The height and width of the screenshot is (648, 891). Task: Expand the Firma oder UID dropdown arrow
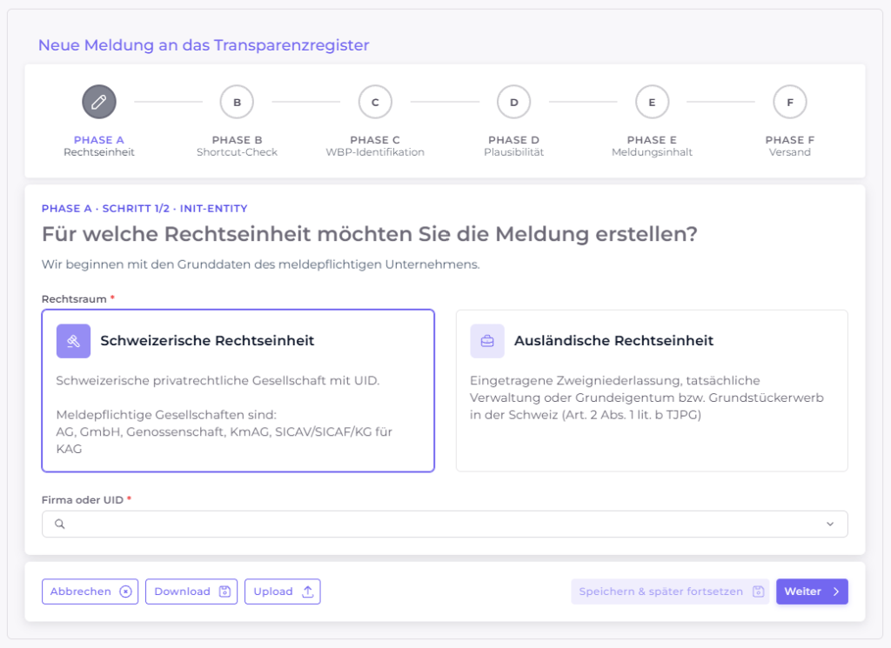click(x=830, y=524)
